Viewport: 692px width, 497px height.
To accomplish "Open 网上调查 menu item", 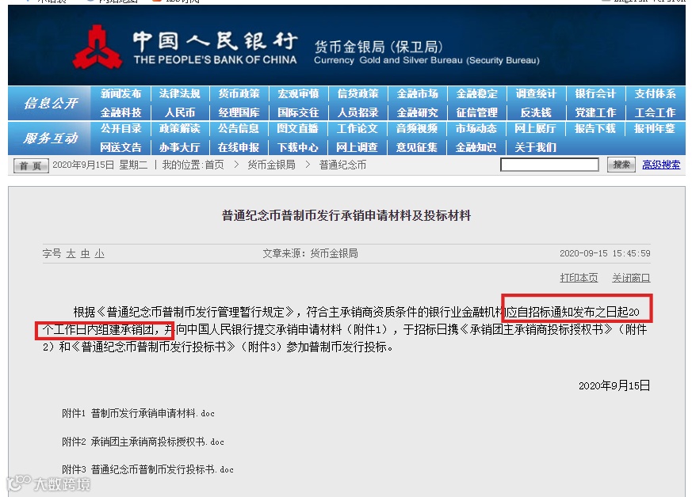I will (357, 147).
